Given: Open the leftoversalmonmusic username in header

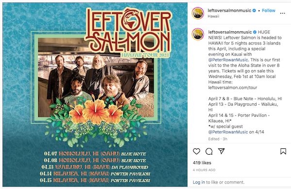Looking at the screenshot, I should 229,11.
